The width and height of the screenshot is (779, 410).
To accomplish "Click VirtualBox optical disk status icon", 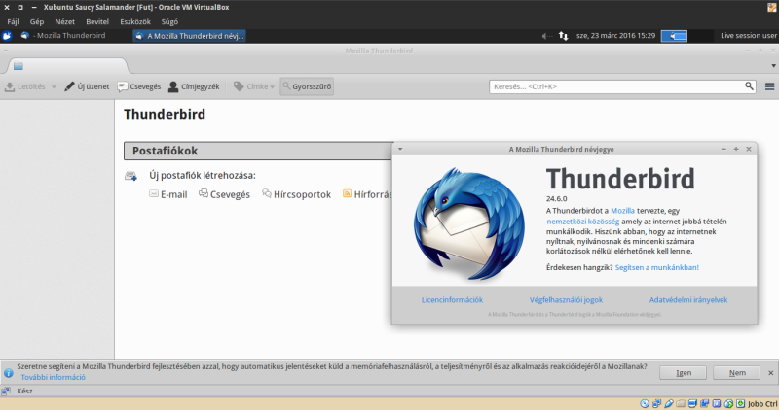I will point(645,403).
